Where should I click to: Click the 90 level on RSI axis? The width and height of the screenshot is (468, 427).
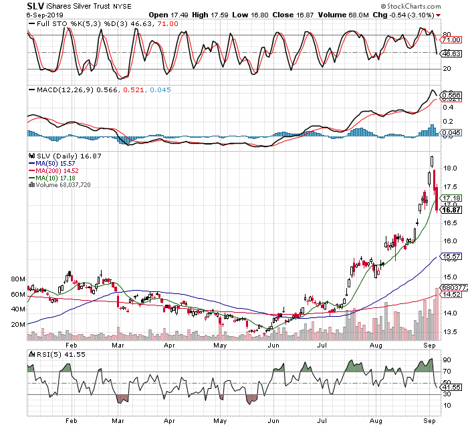coord(447,360)
